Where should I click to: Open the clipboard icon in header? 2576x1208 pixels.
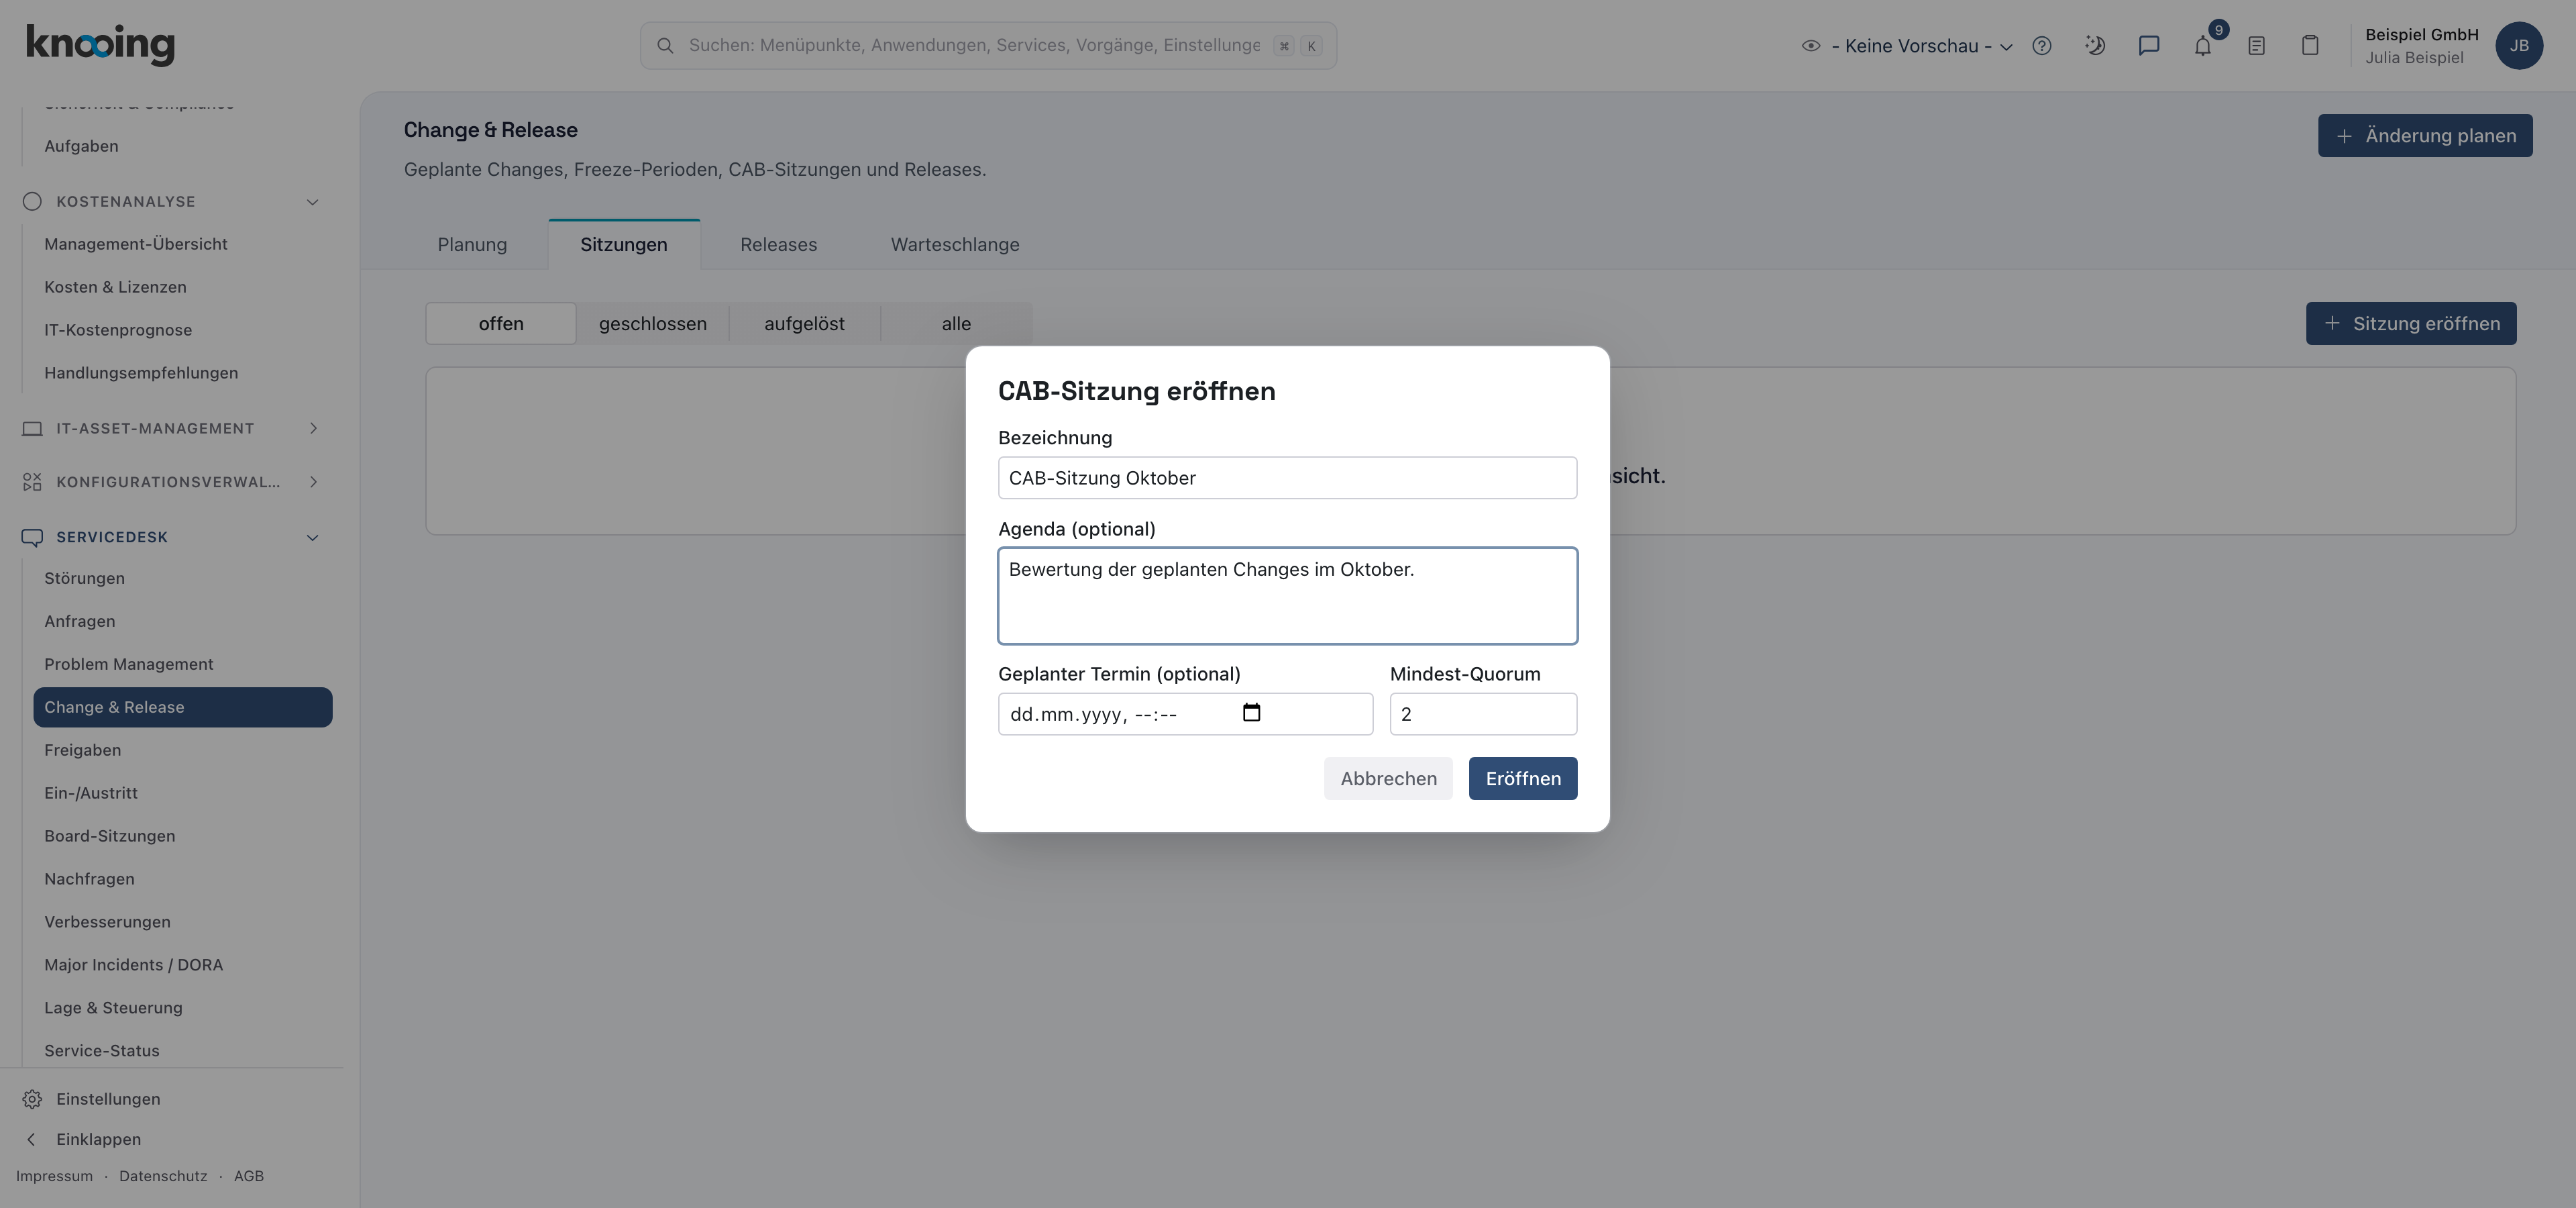2309,46
